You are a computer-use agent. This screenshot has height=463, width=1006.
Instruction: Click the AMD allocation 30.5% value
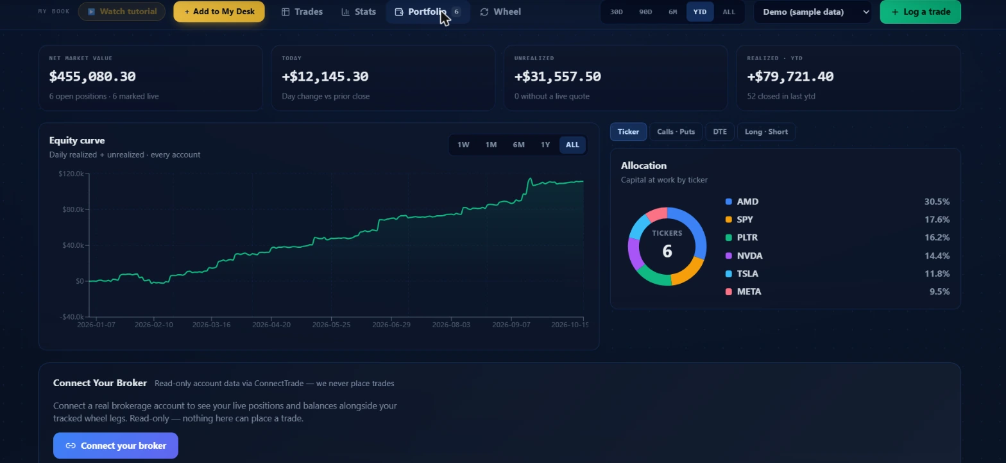[x=937, y=202]
